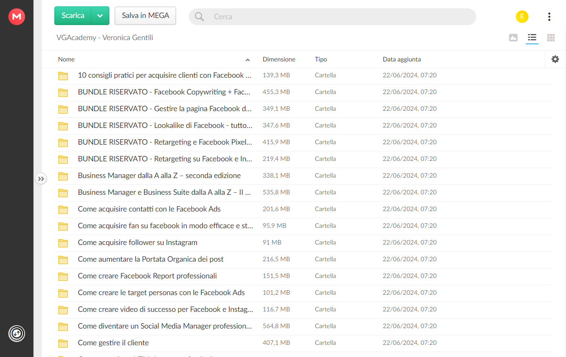
Task: Click VGAcademy - Veronica Gentili breadcrumb
Action: click(x=105, y=38)
